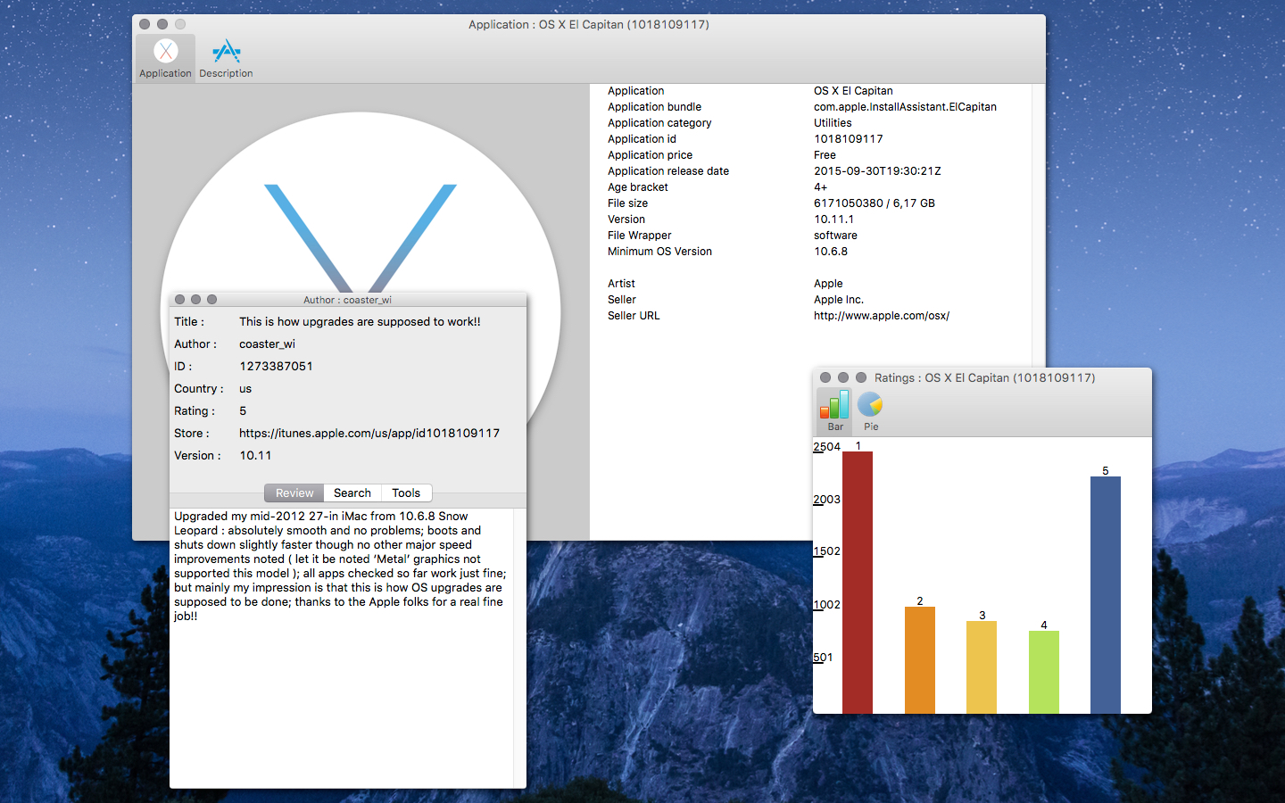The height and width of the screenshot is (803, 1285).
Task: Click the yellow 3-star rating bar
Action: click(x=982, y=667)
